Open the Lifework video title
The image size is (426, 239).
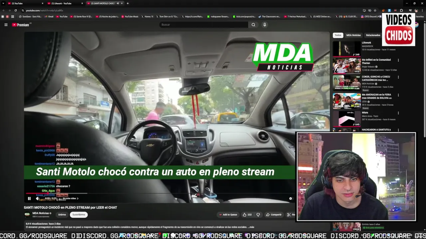(366, 43)
